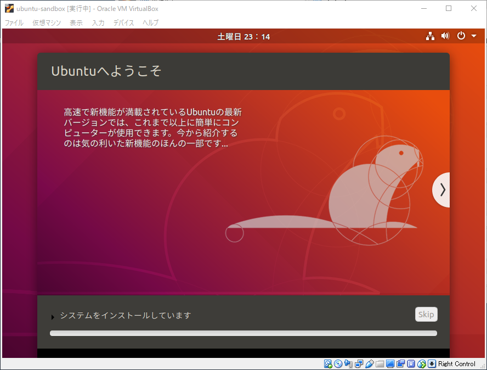Click the Ubuntu volume speaker icon

pos(445,36)
